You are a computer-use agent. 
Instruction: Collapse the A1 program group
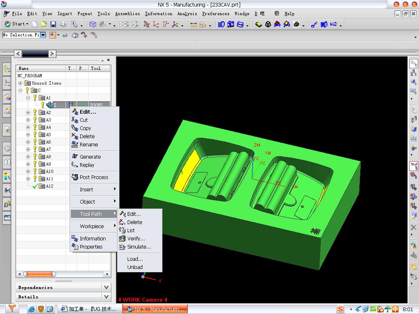(x=28, y=98)
